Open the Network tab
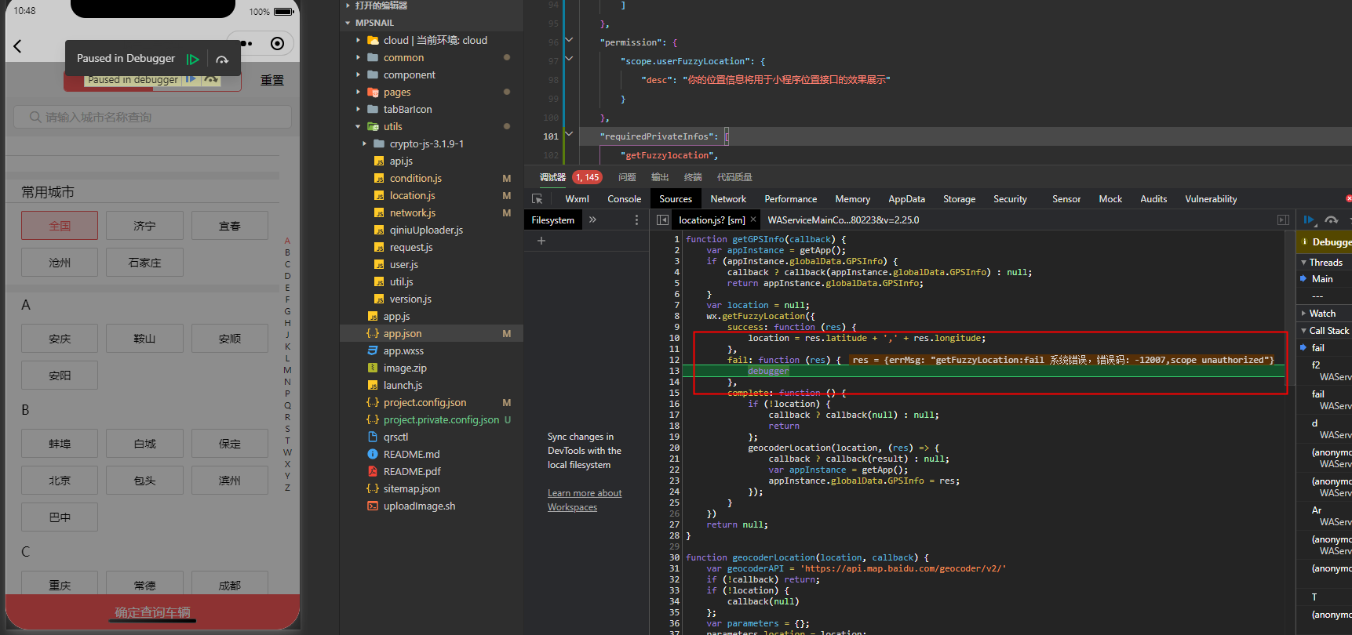The height and width of the screenshot is (635, 1352). (x=728, y=199)
